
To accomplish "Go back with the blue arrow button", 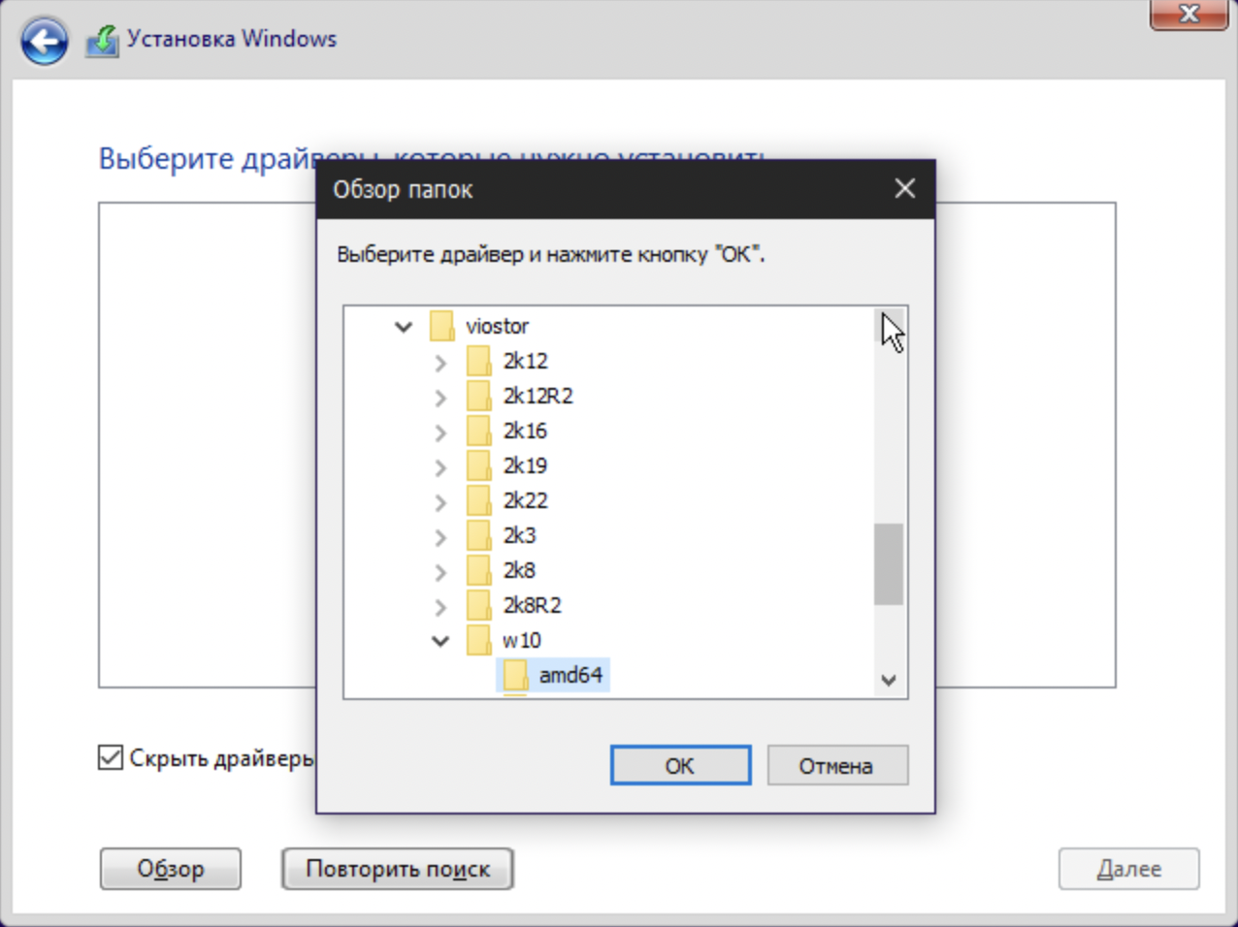I will coord(44,42).
